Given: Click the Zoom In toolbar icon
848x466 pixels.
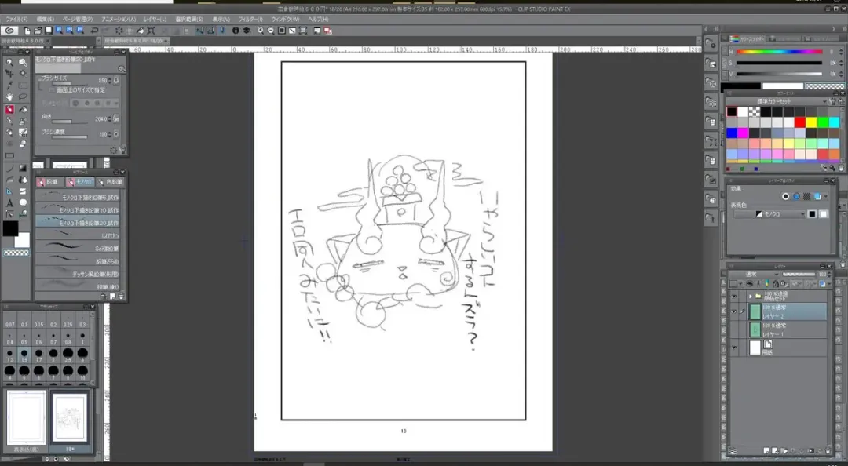Looking at the screenshot, I should pos(261,31).
